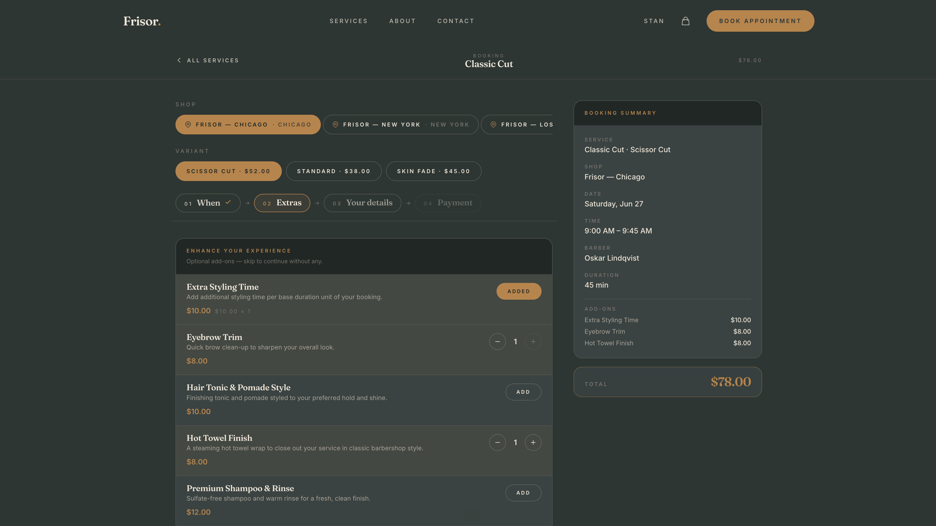The image size is (936, 526).
Task: Decrease Hot Towel Finish quantity
Action: (x=497, y=442)
